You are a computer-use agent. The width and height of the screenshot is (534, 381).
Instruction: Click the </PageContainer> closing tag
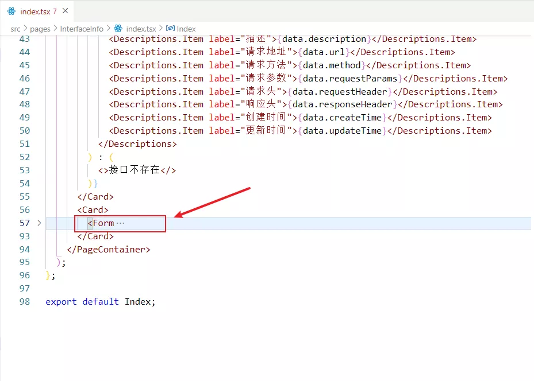click(x=109, y=250)
